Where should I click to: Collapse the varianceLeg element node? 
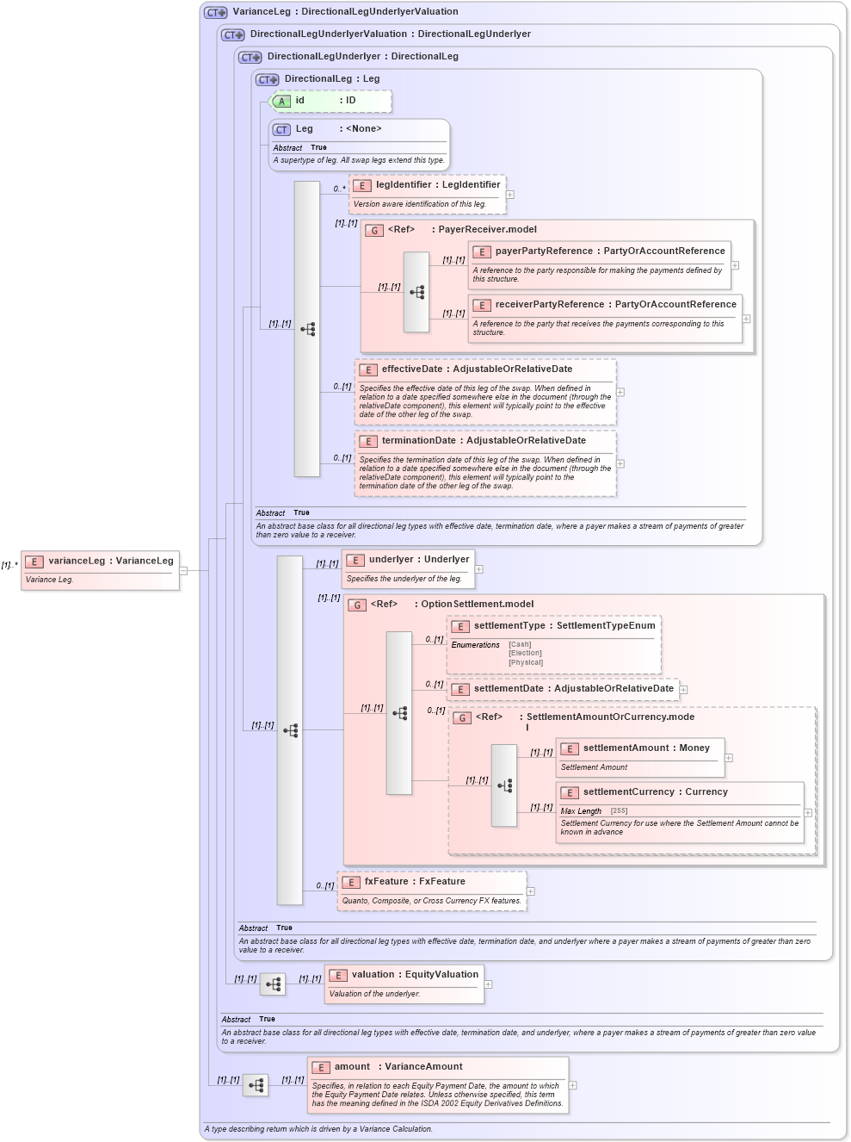183,570
